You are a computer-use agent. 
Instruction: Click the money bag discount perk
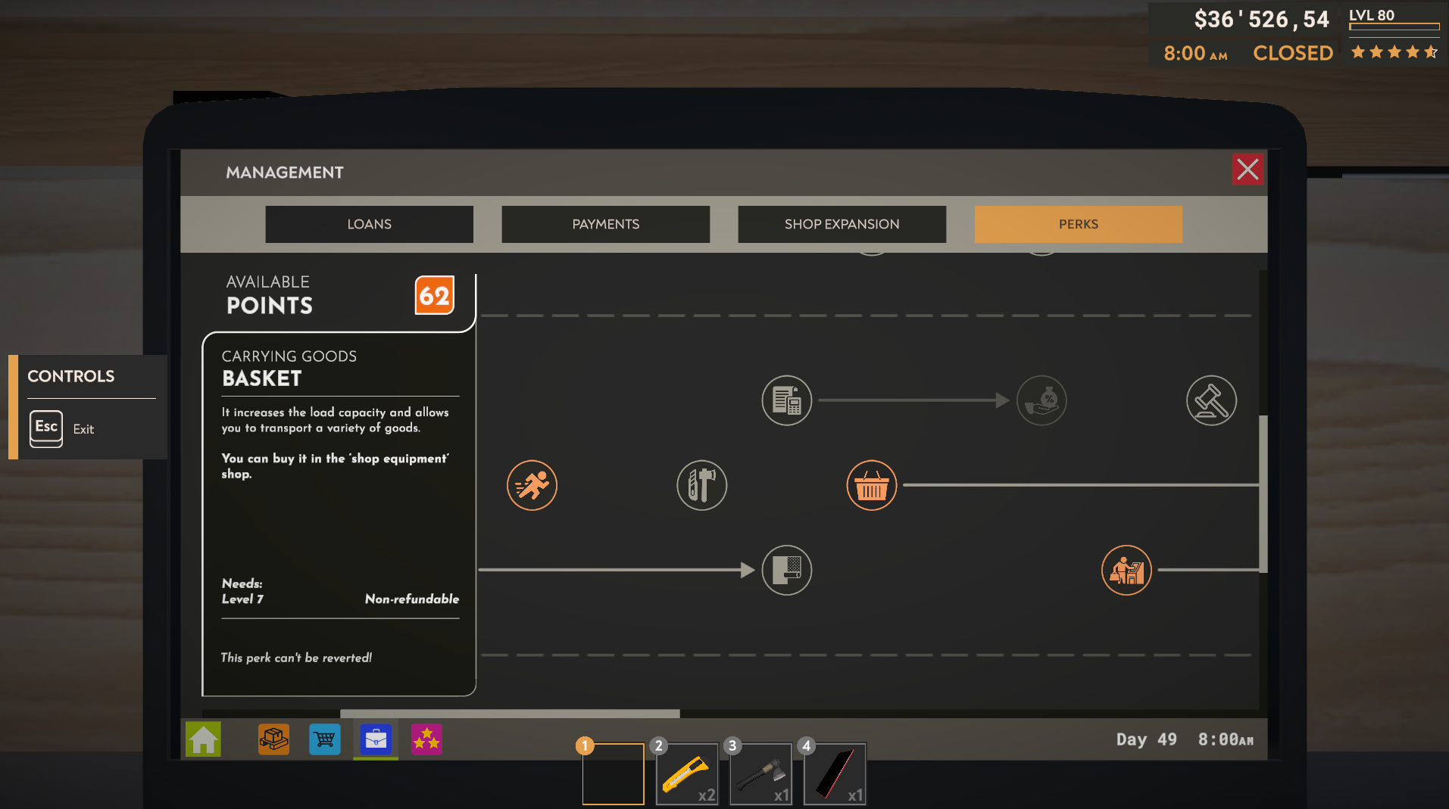coord(1041,400)
